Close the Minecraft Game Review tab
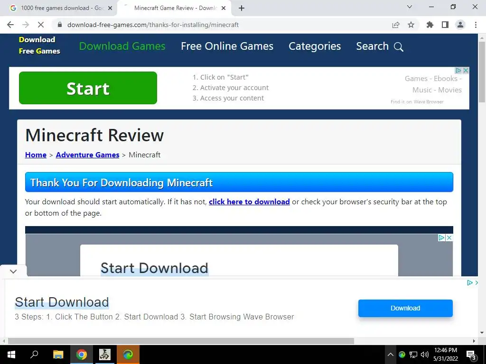486x364 pixels. click(224, 9)
